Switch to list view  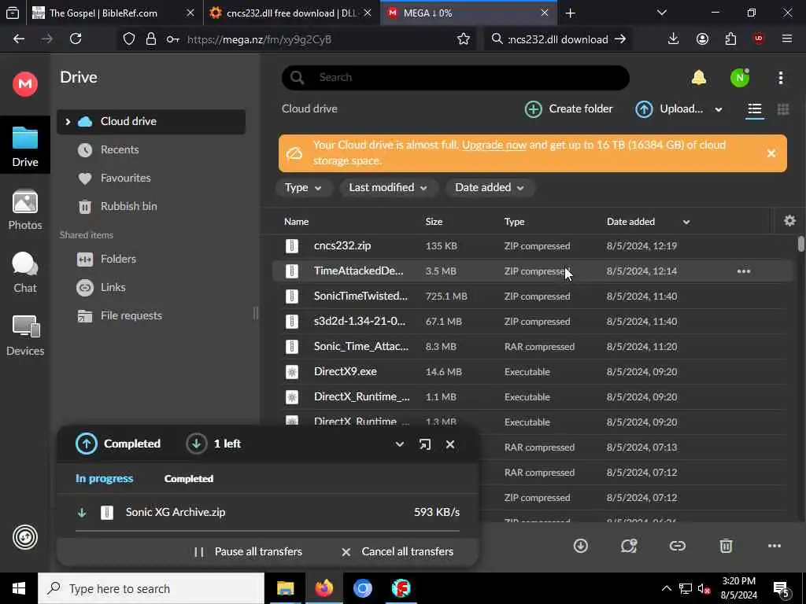click(x=755, y=109)
